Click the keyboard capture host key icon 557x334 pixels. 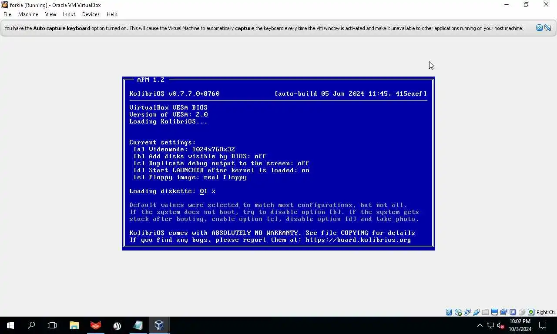531,312
